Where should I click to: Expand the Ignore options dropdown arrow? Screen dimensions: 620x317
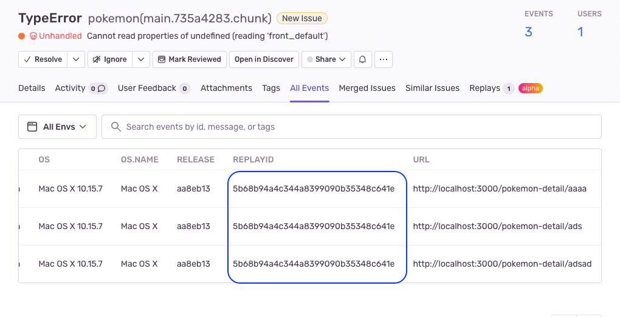click(x=141, y=59)
